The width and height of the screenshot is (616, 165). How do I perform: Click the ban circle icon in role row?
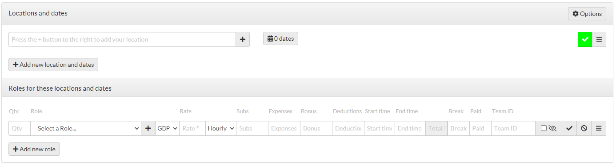[x=584, y=128]
